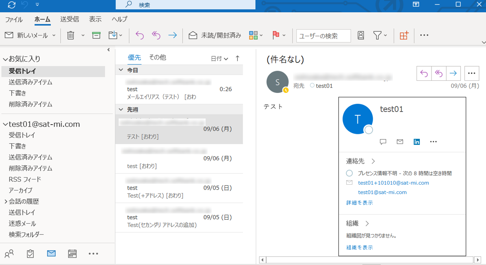The height and width of the screenshot is (265, 486).
Task: Open message Test(+アドレス) [おわり]
Action: point(179,188)
